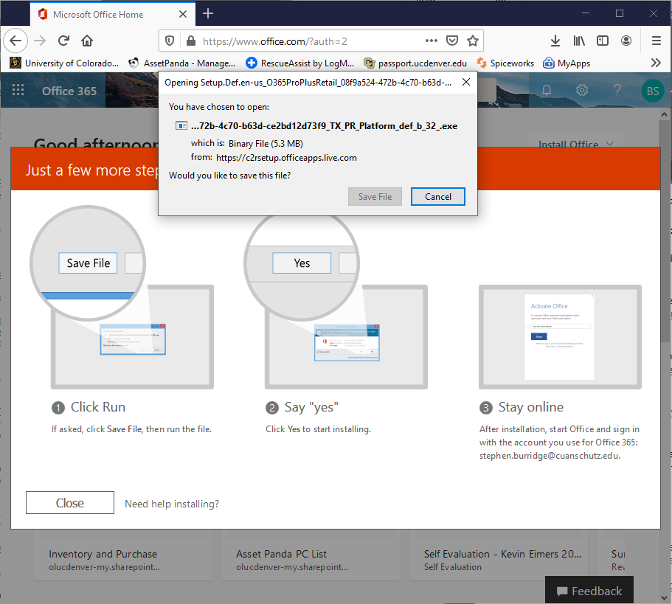Open the Firefox downloads panel
Image resolution: width=672 pixels, height=604 pixels.
[x=555, y=41]
